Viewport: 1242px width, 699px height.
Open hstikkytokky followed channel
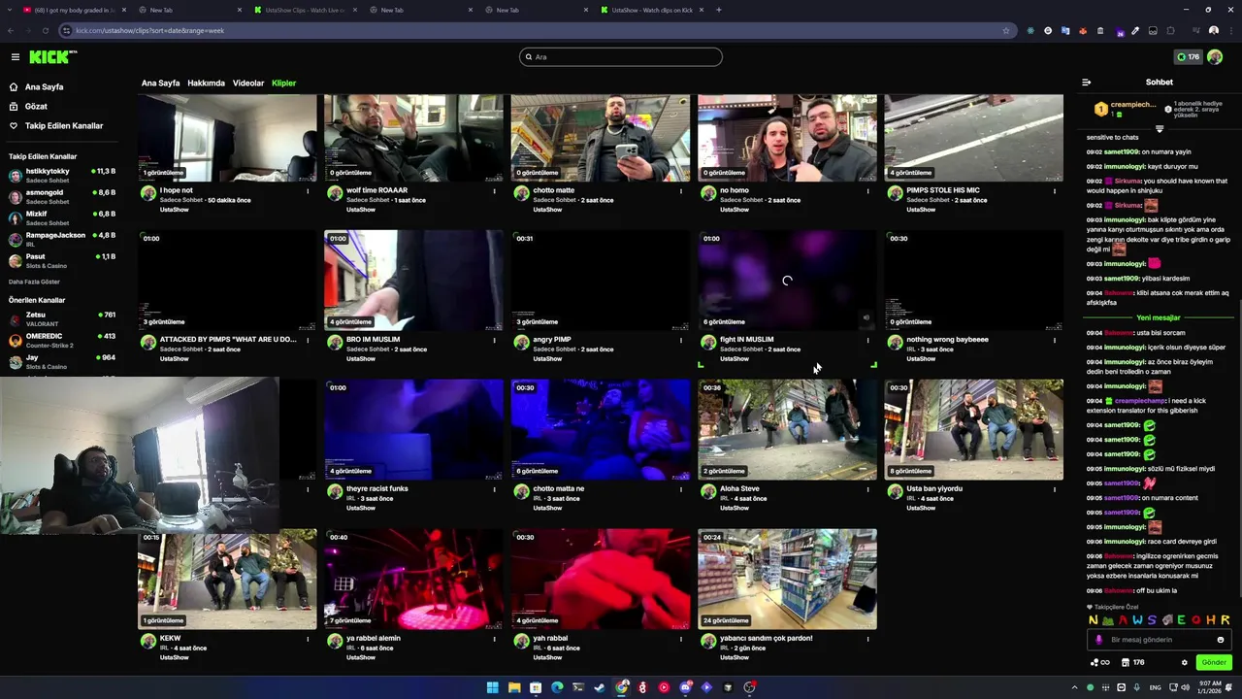click(x=62, y=176)
